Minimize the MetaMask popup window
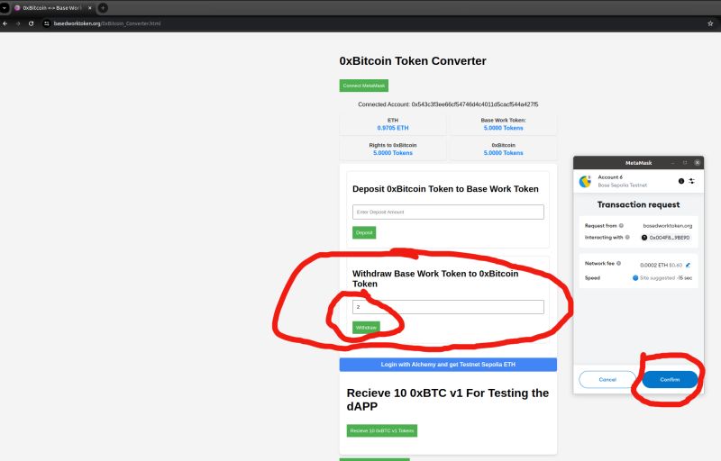The height and width of the screenshot is (461, 721). pyautogui.click(x=672, y=163)
